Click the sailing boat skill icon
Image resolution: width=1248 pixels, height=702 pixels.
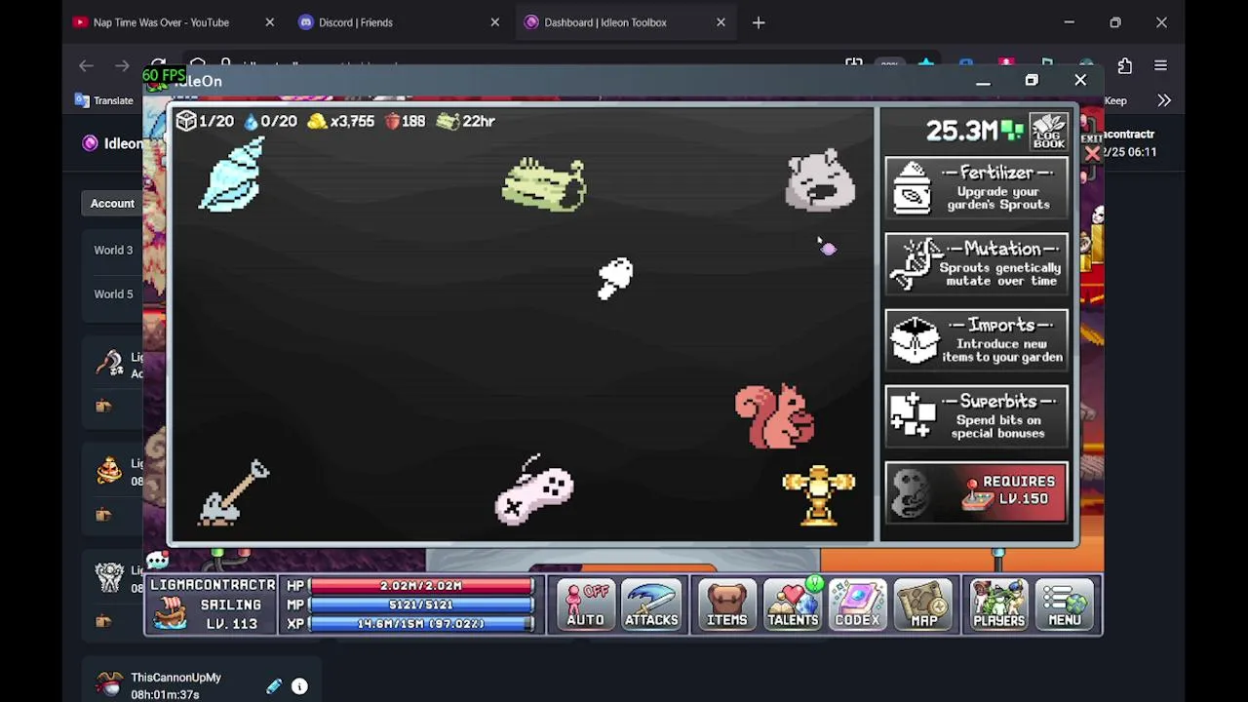click(171, 613)
